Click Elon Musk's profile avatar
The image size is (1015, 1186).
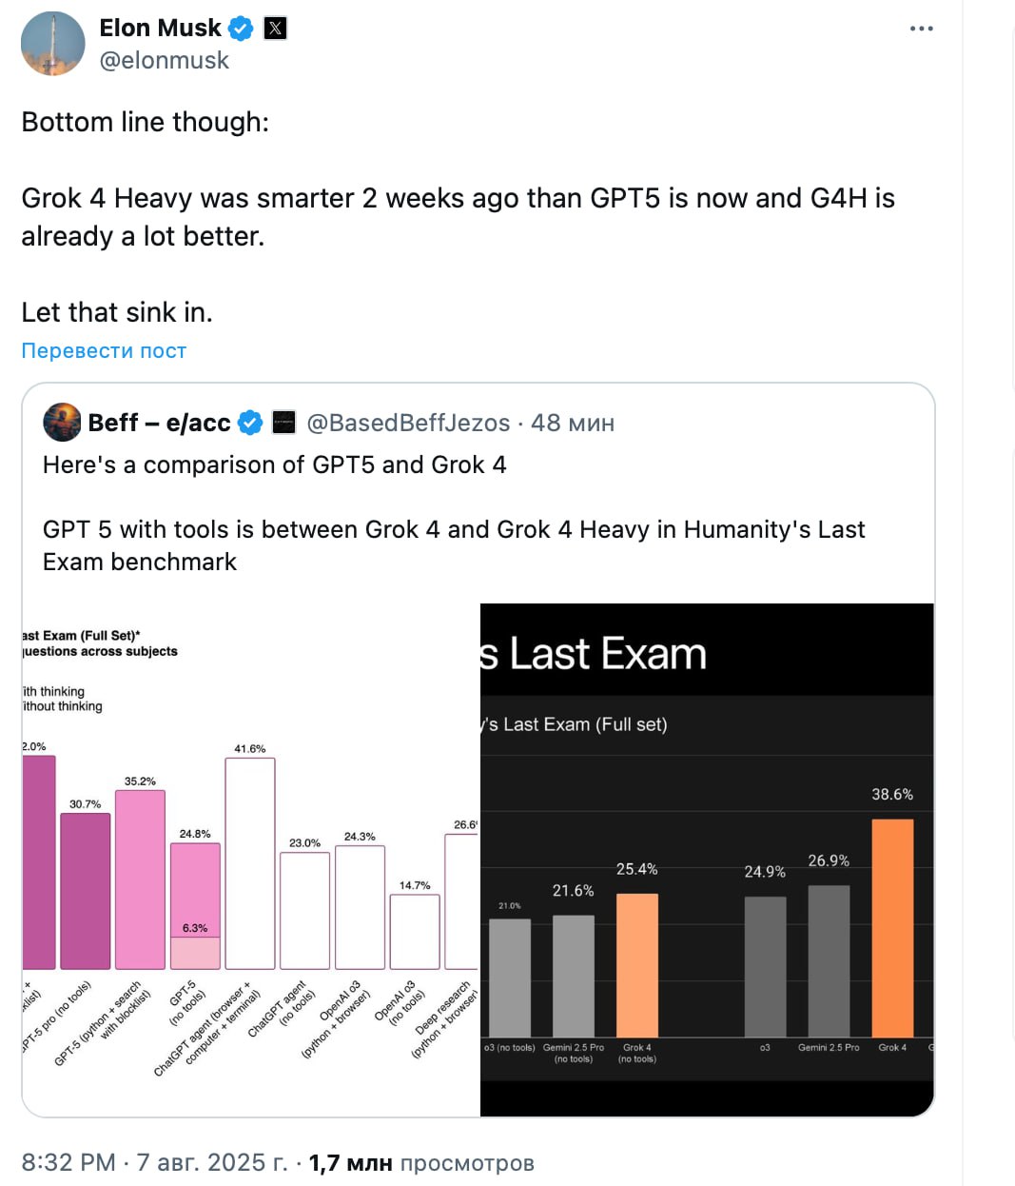[53, 44]
